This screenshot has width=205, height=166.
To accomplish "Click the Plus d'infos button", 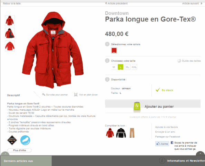I will tap(19, 150).
